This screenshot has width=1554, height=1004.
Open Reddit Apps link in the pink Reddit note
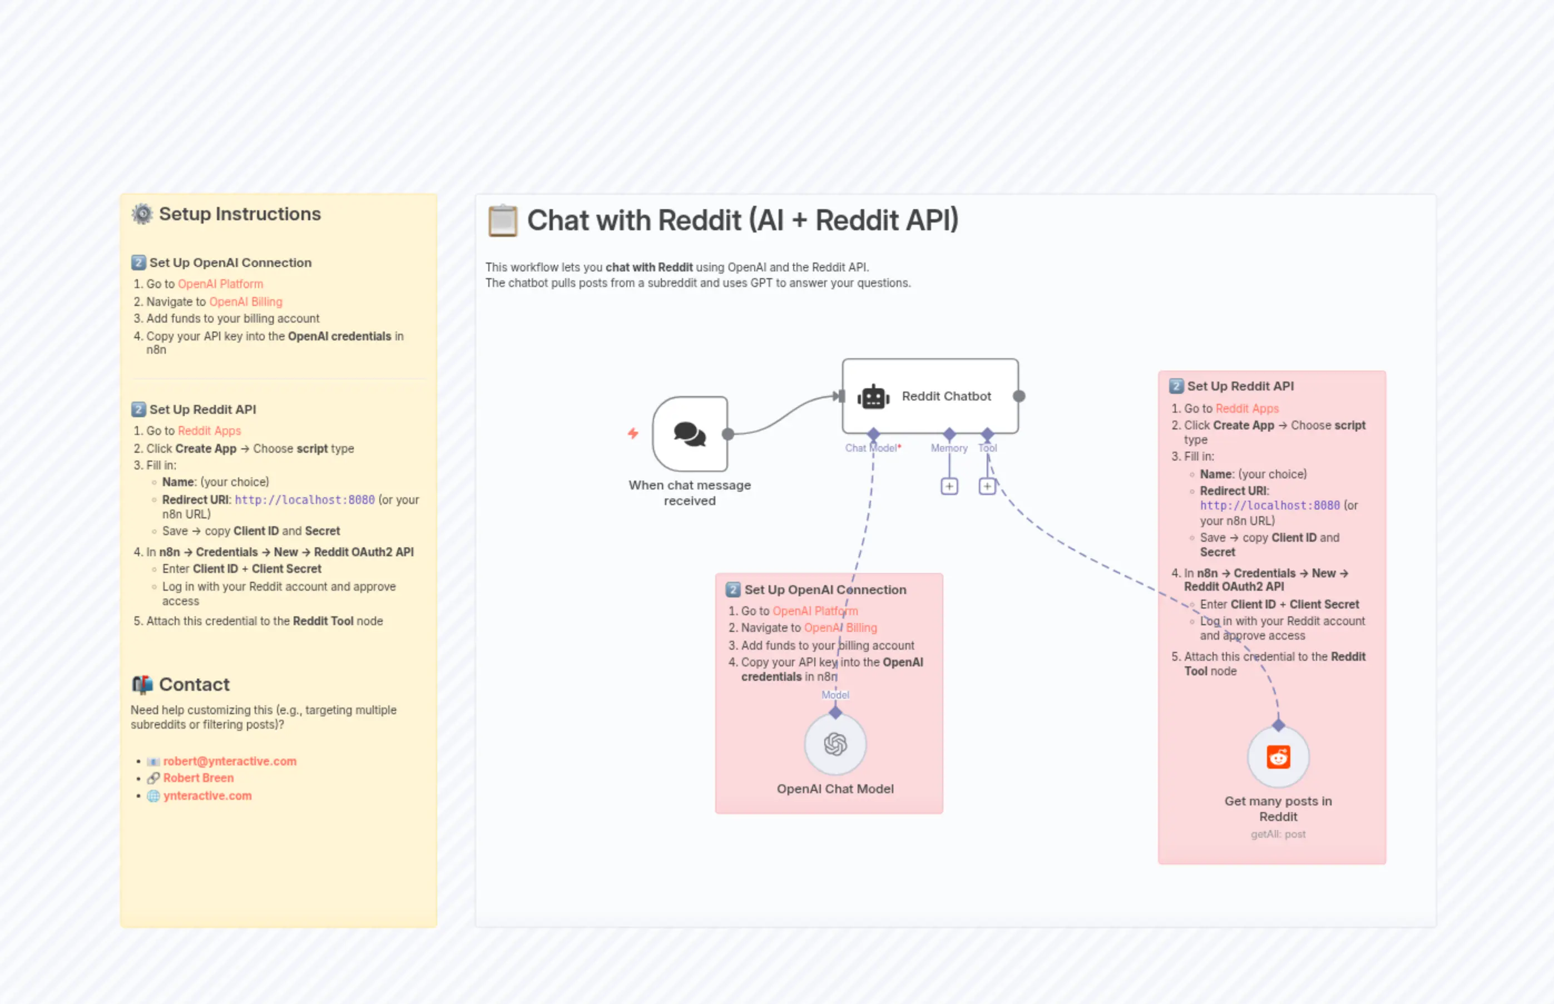(x=1247, y=408)
